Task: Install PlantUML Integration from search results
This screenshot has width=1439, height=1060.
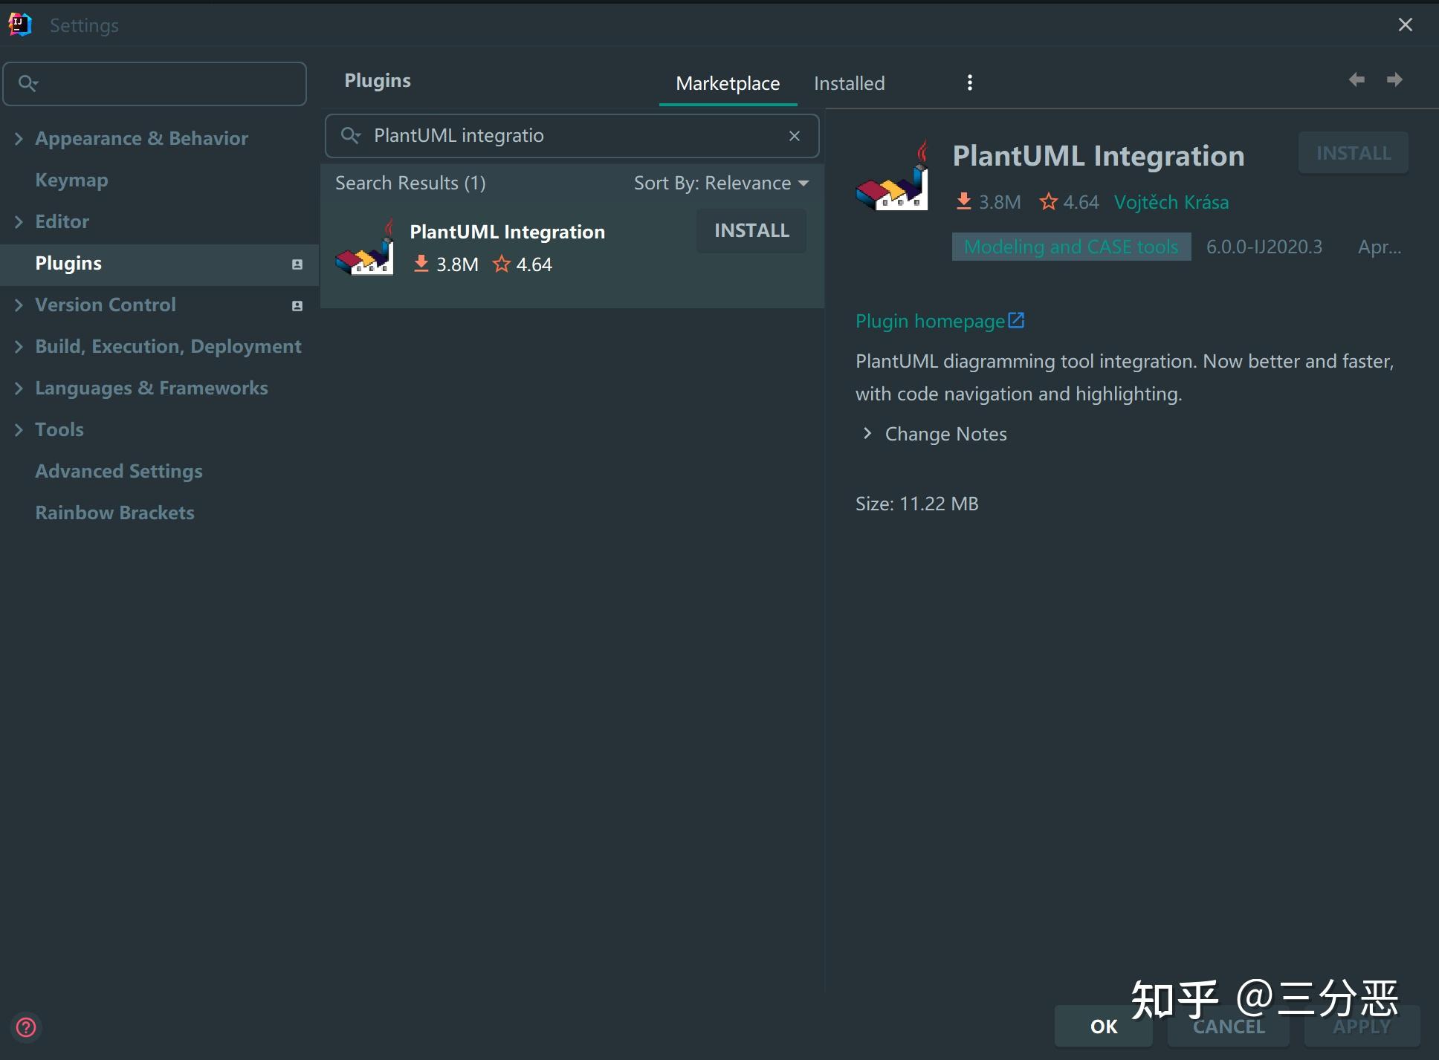Action: (x=751, y=231)
